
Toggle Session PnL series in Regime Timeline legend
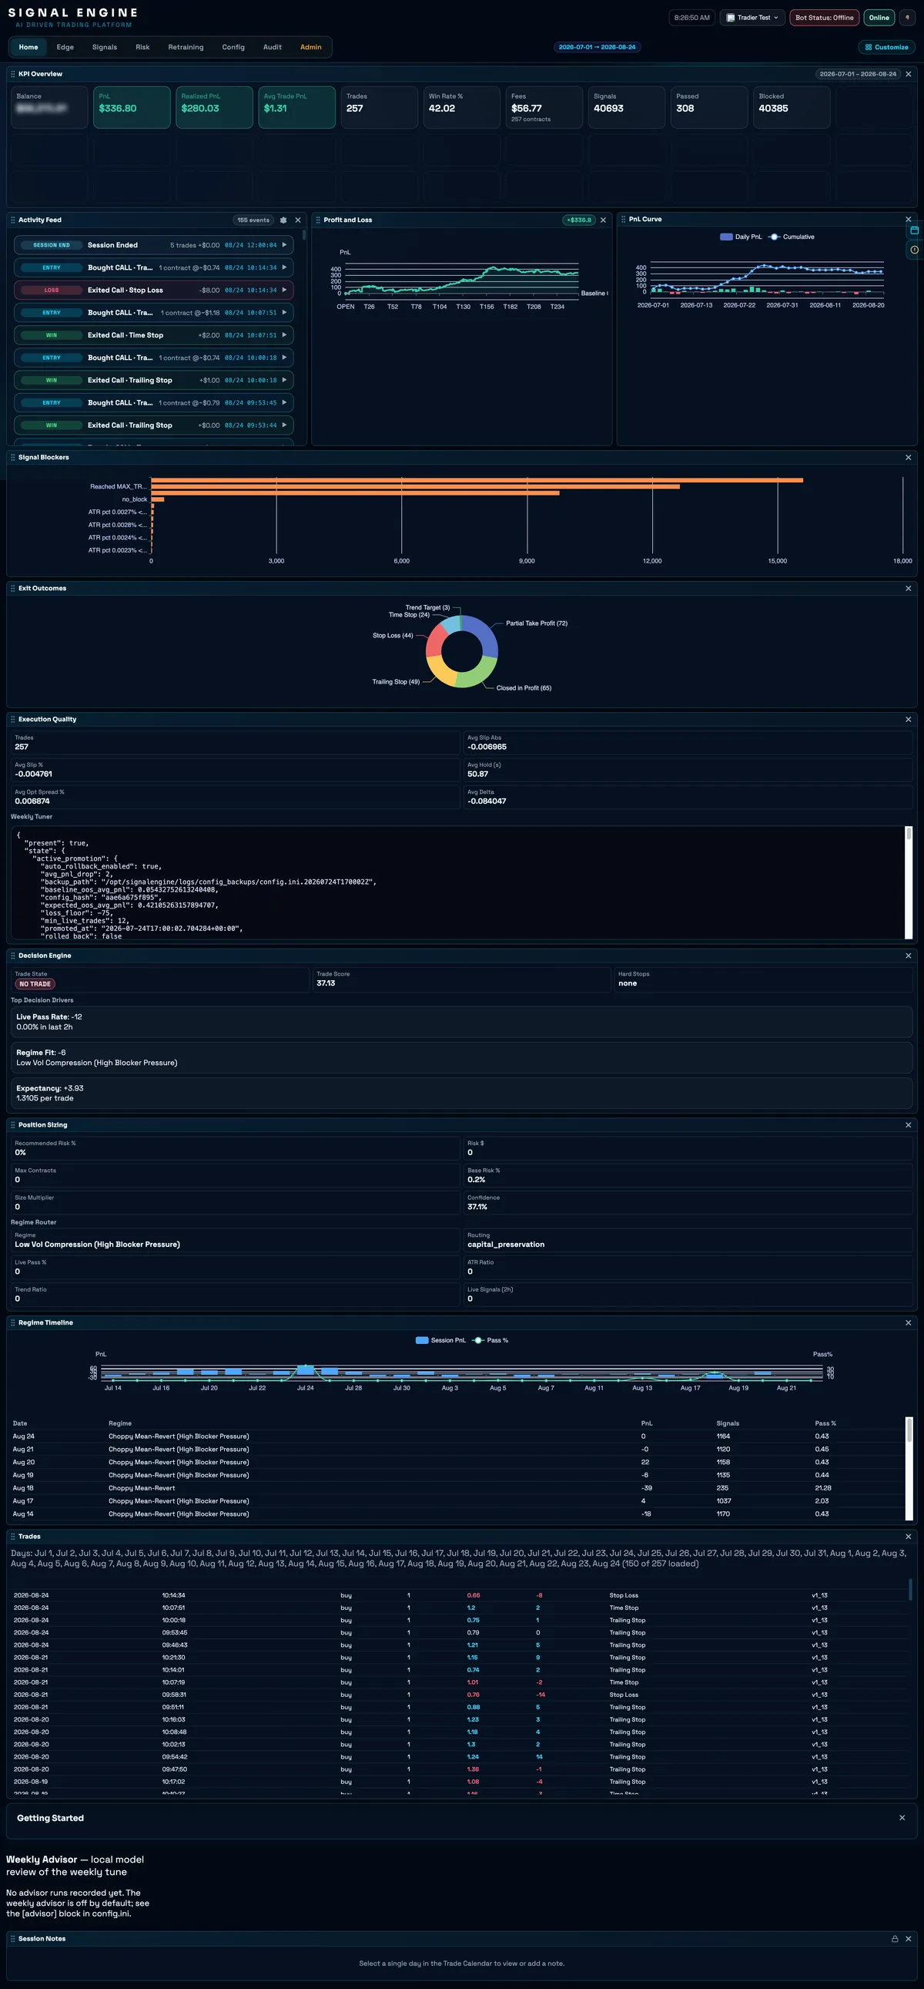pyautogui.click(x=440, y=1340)
